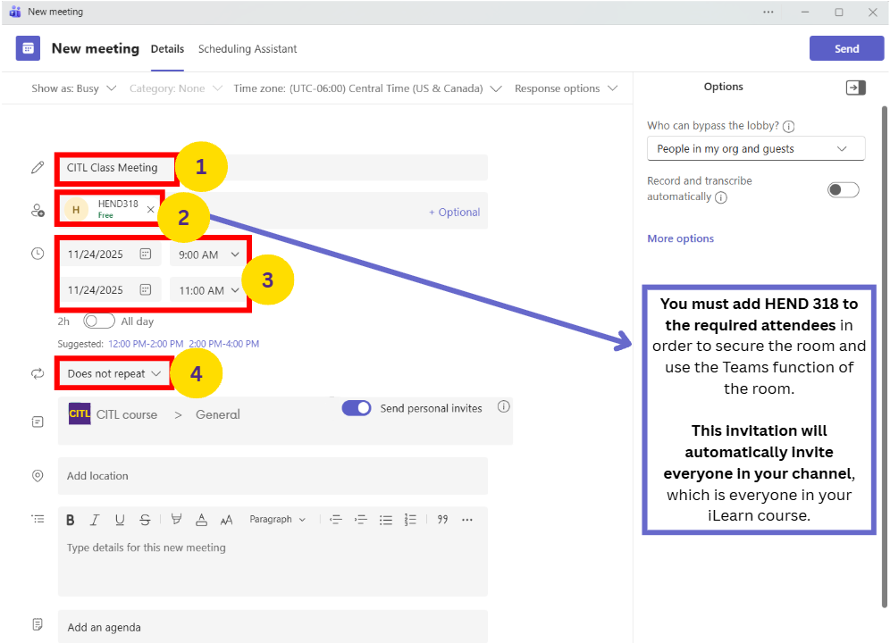Viewport: 890px width, 643px height.
Task: Open the 9:00 AM start time dropdown
Action: click(208, 255)
